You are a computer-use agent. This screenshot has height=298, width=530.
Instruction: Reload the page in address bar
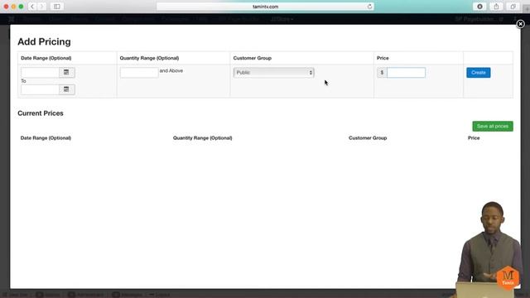(x=369, y=7)
